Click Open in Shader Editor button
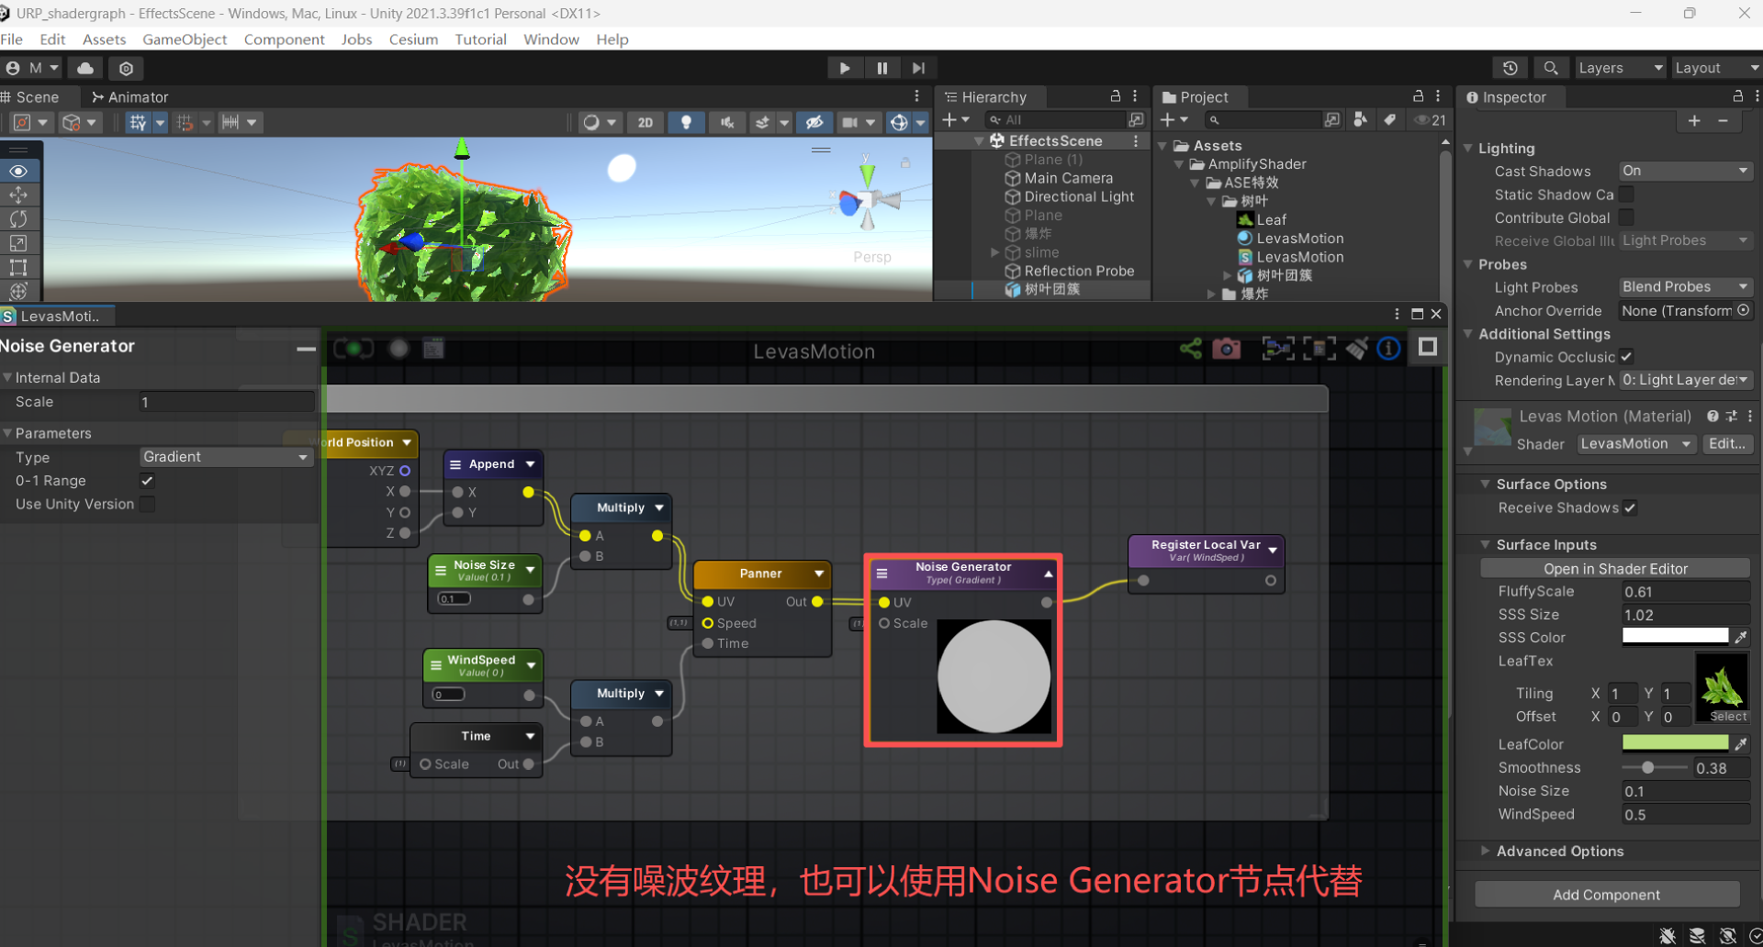 (x=1615, y=569)
